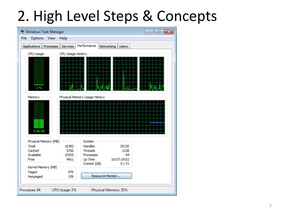The width and height of the screenshot is (289, 216).
Task: Click the status bar CPU Usage: 3%
Action: [64, 190]
